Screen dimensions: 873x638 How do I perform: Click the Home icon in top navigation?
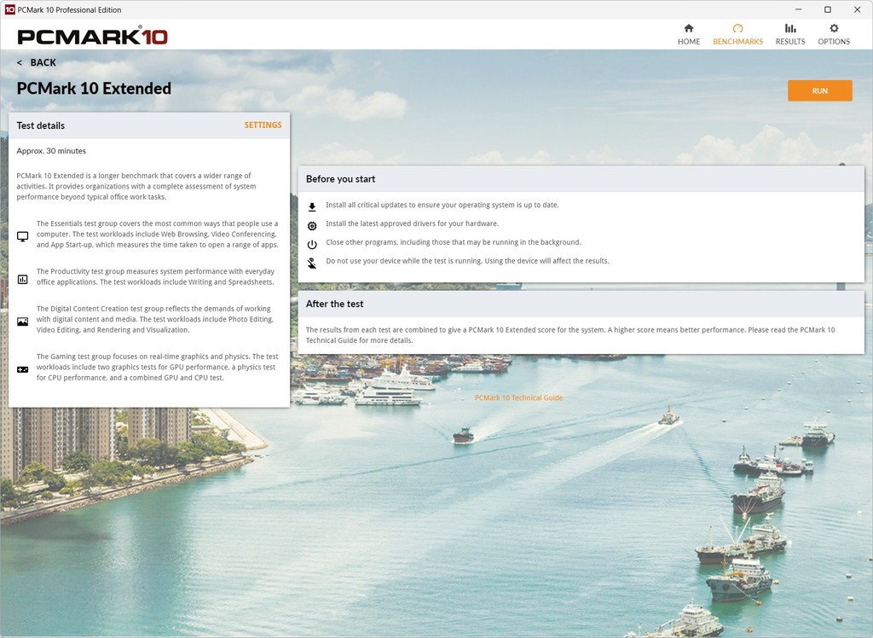pyautogui.click(x=689, y=28)
